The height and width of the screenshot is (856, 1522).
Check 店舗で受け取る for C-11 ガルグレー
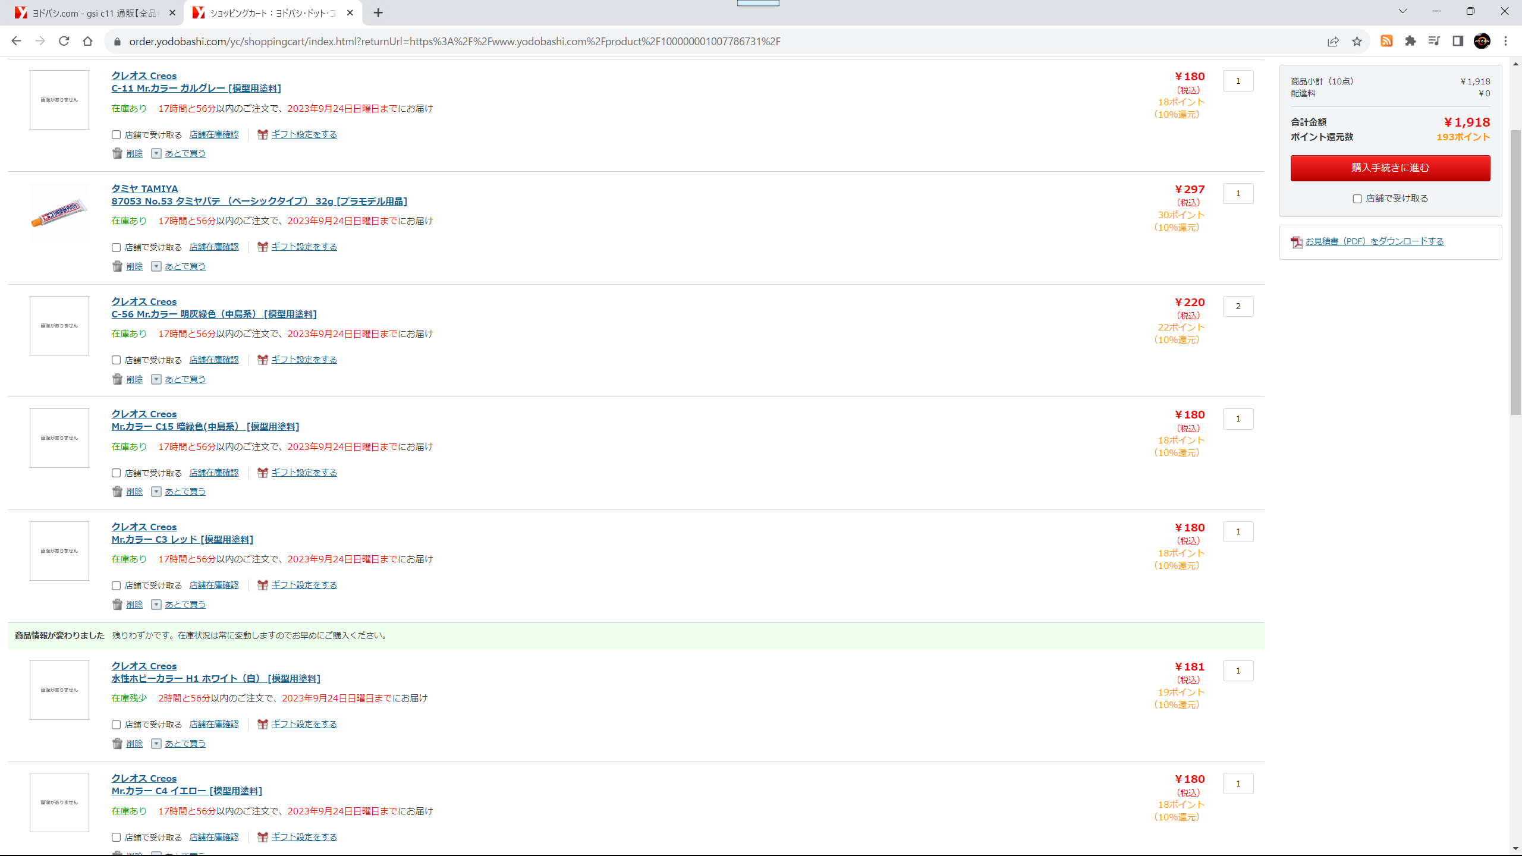117,135
